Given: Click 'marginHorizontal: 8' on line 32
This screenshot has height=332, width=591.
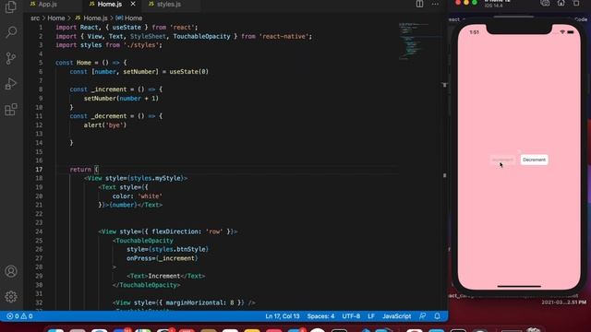Looking at the screenshot, I should click(x=199, y=302).
